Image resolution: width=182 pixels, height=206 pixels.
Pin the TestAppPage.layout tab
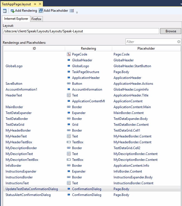[x=35, y=4]
